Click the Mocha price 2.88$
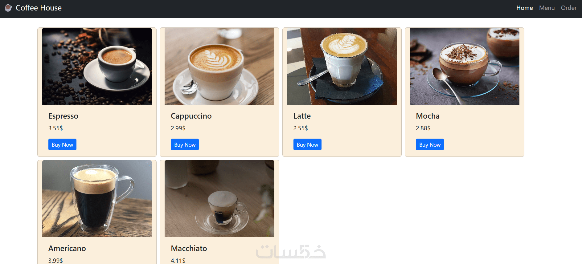 pos(423,128)
